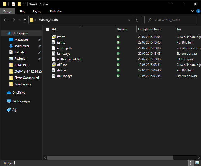Open the Dosya menu tab

coord(7,11)
